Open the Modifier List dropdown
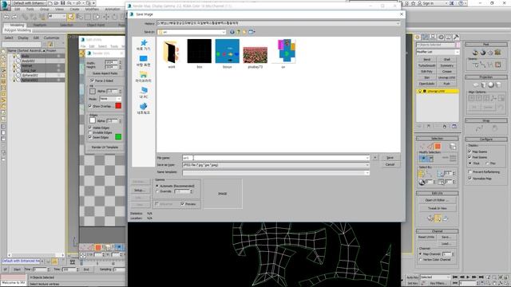 [x=458, y=52]
